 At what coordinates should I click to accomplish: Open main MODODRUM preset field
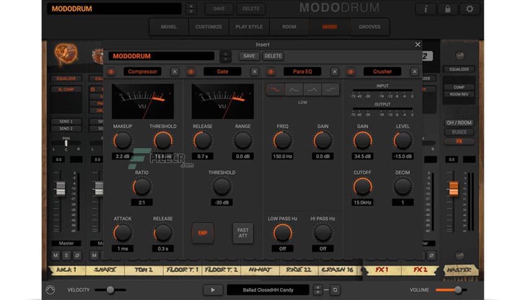click(x=114, y=9)
